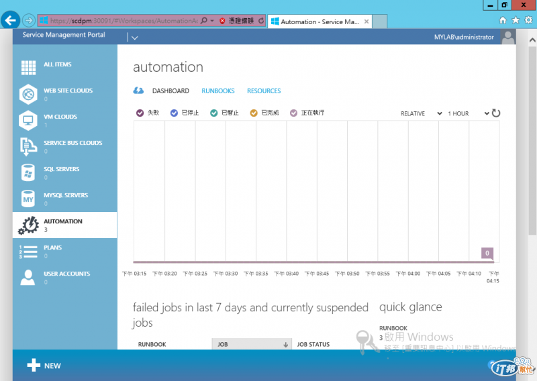This screenshot has width=537, height=381.
Task: Click the automation page heading
Action: (168, 67)
